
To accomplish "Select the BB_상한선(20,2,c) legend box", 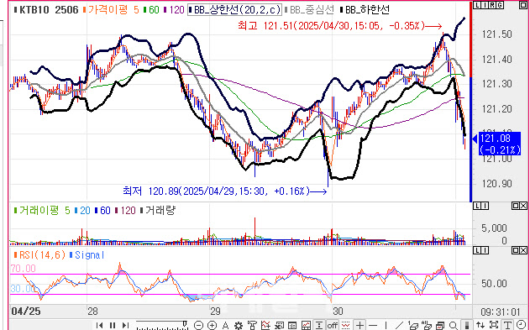I will [234, 10].
